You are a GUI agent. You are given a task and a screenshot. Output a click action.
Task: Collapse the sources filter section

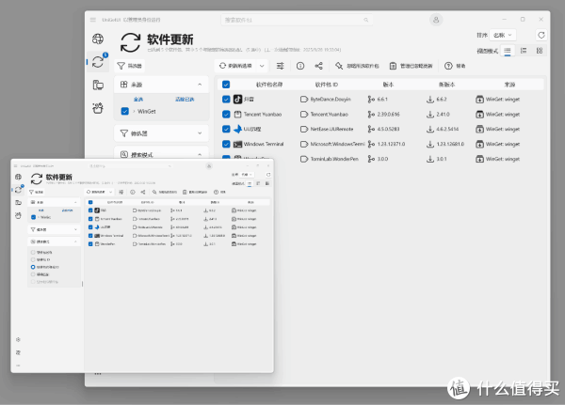pos(201,84)
